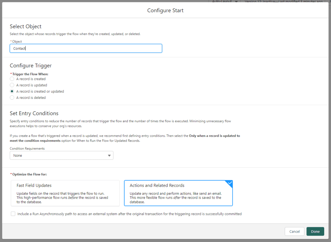Select 'A record is created or updated' radio

tap(12, 91)
